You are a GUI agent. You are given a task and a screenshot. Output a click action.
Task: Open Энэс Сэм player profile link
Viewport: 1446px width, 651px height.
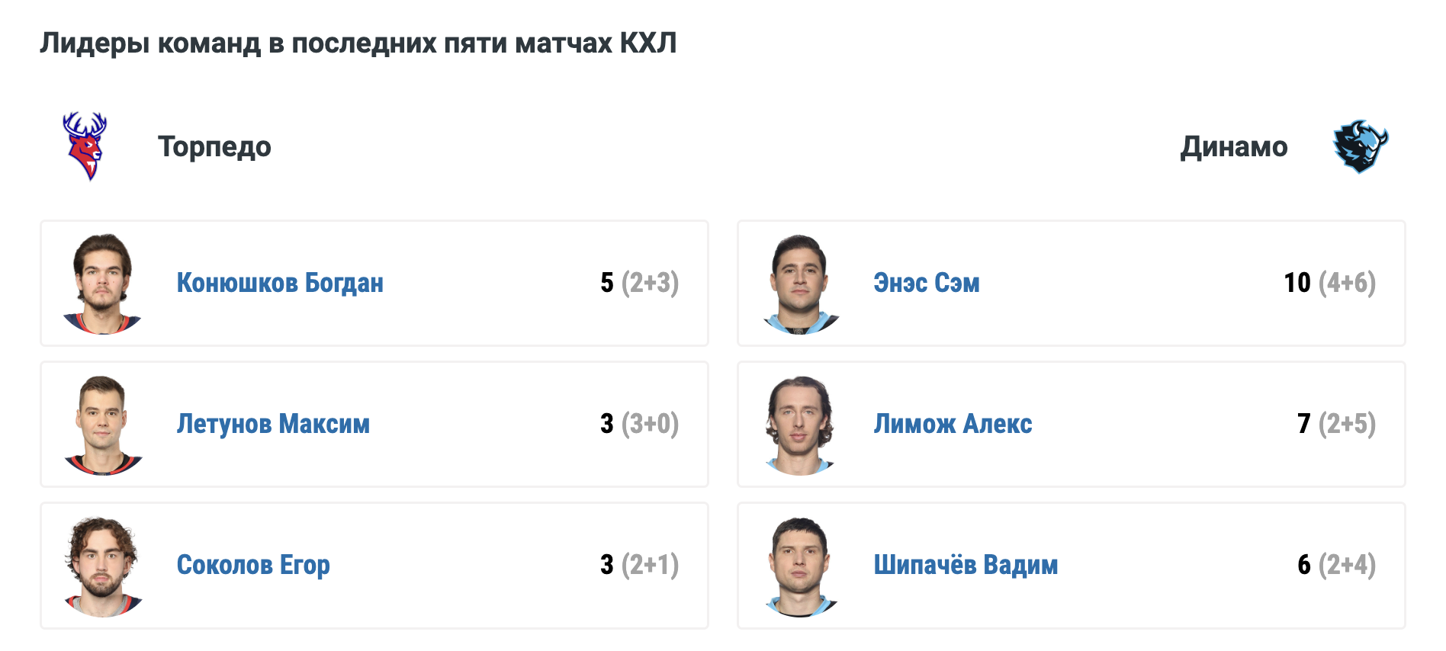pos(926,283)
